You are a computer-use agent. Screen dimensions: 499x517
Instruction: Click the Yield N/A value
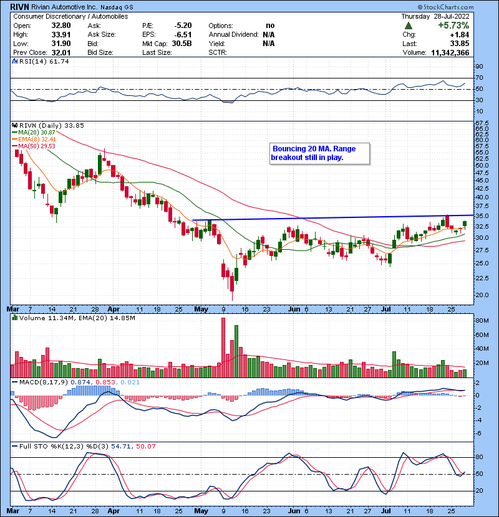pyautogui.click(x=269, y=44)
